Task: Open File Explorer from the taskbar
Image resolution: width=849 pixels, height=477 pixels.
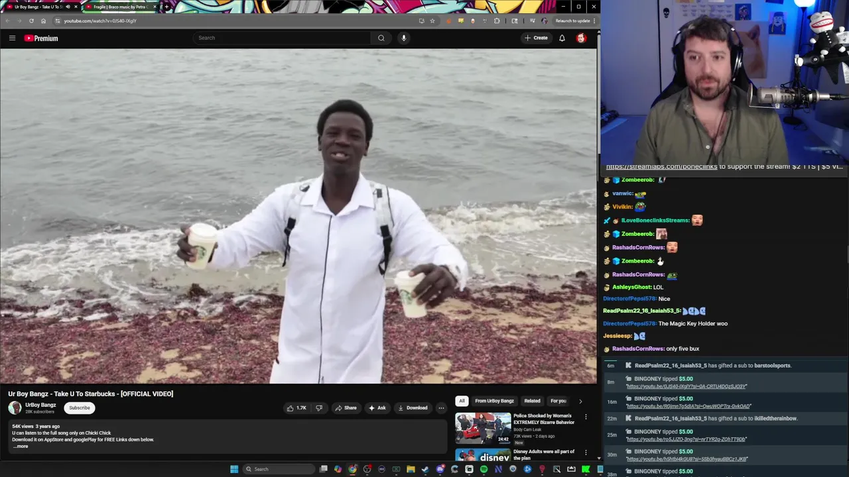Action: coord(411,469)
